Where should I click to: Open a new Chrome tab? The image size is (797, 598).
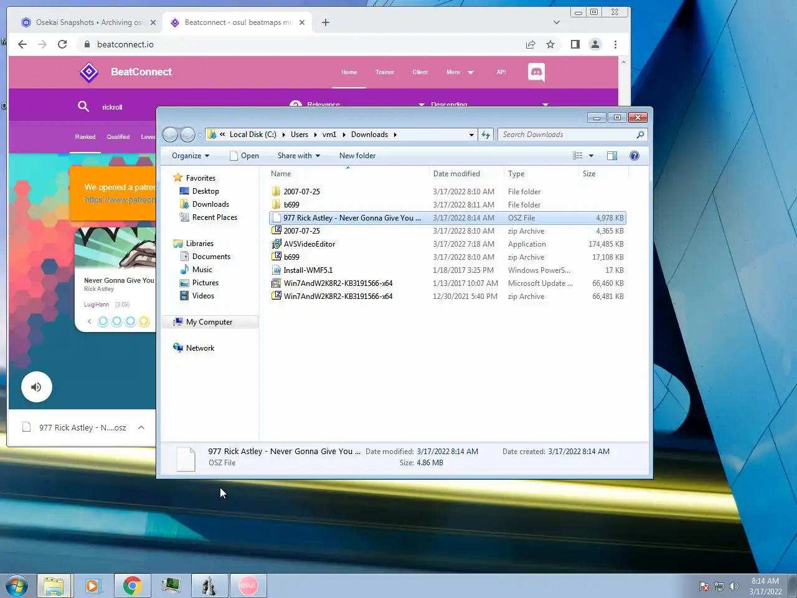(x=326, y=22)
